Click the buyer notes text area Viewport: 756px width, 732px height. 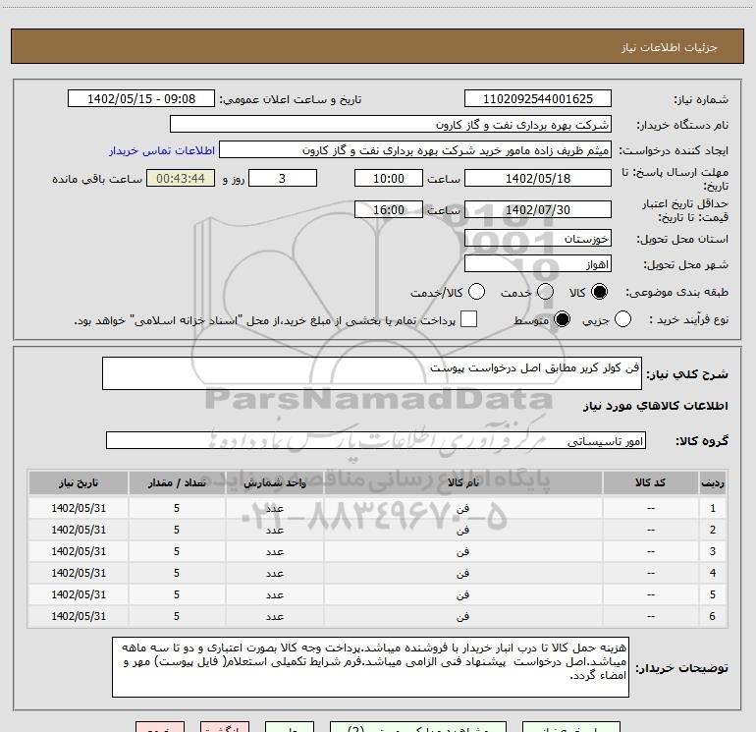pyautogui.click(x=370, y=667)
